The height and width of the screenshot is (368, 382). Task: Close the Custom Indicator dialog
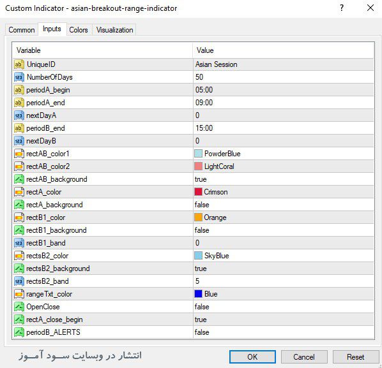point(371,8)
